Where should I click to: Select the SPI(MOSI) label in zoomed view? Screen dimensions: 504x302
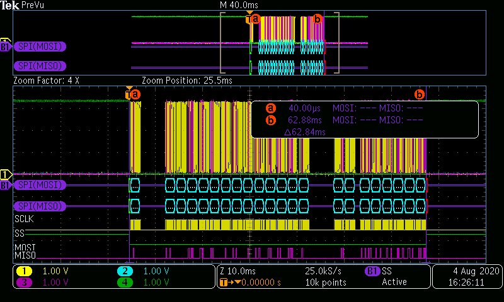click(x=40, y=185)
